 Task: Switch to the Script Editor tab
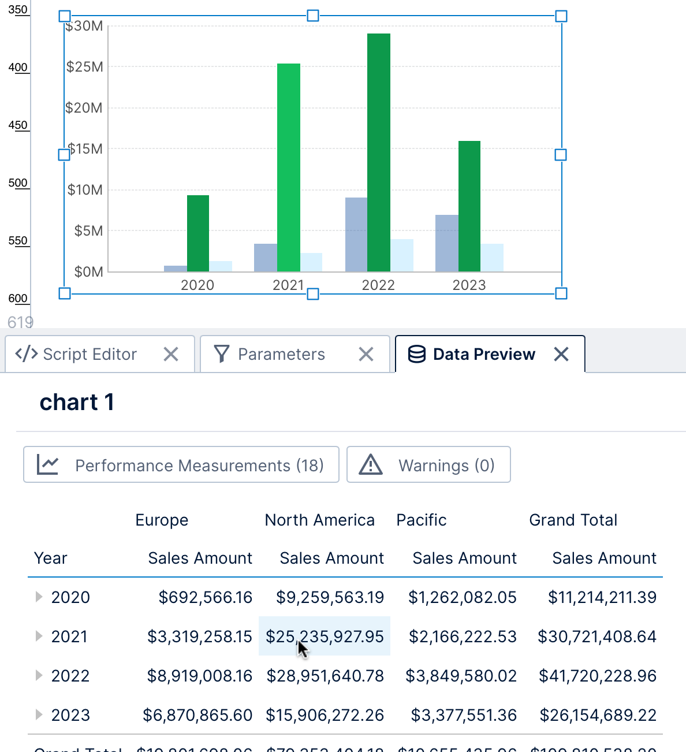click(90, 354)
